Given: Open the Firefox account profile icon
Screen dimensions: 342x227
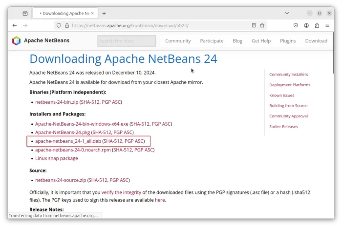Looking at the screenshot, I should click(306, 25).
